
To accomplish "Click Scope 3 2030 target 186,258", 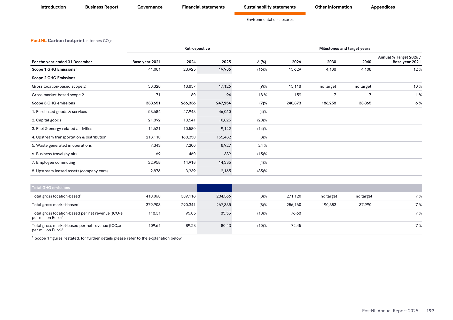I will click(x=329, y=103).
